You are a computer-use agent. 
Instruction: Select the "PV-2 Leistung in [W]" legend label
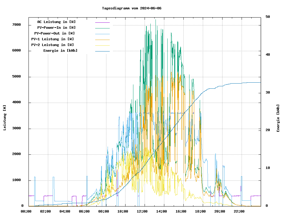[52, 45]
